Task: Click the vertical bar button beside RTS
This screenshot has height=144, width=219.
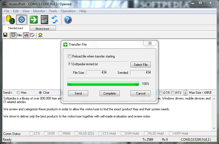Action: pyautogui.click(x=185, y=93)
